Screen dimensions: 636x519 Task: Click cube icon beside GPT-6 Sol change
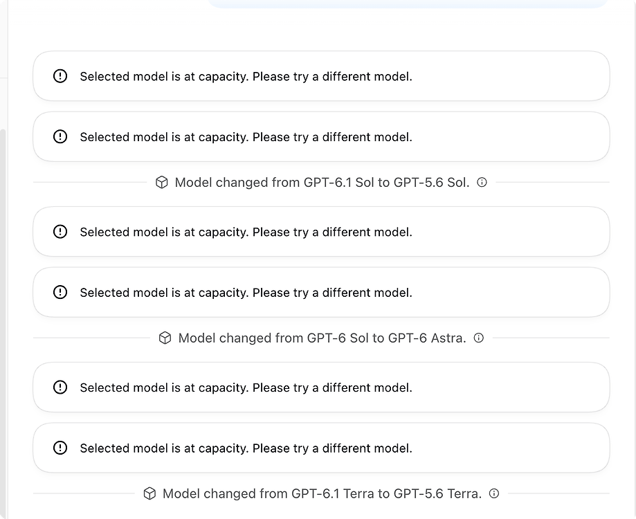point(165,338)
